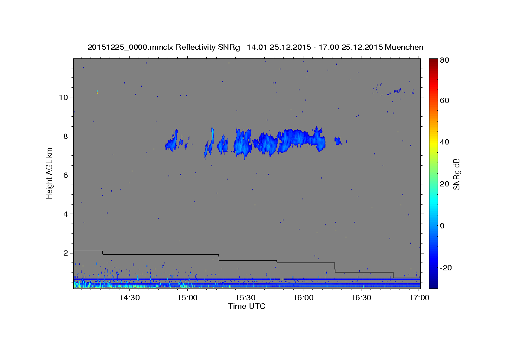Click the 15:00 time tick label

[x=187, y=298]
